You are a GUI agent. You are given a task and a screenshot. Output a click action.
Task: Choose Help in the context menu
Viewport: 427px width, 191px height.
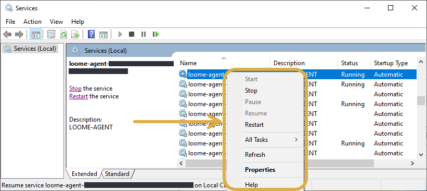coord(251,185)
